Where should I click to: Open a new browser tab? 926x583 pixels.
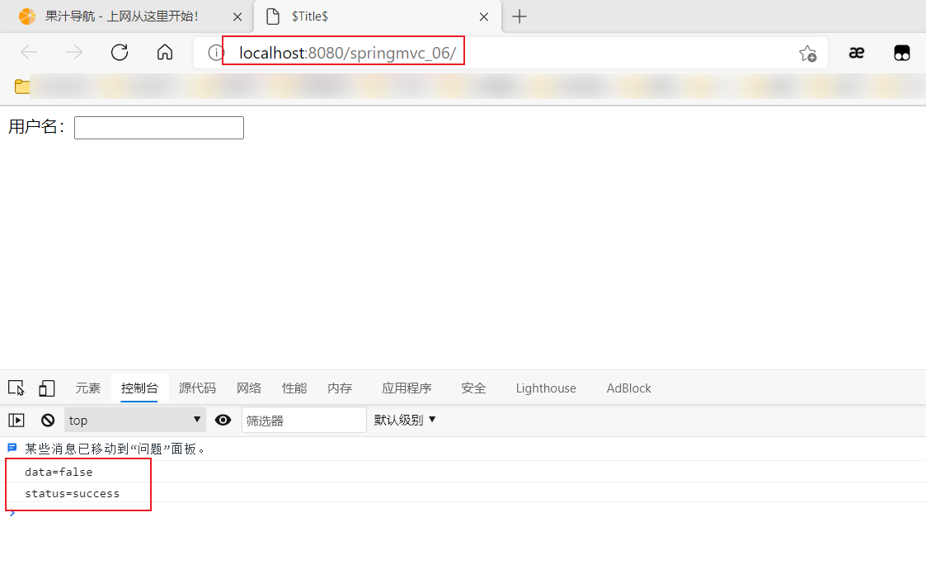(x=519, y=16)
